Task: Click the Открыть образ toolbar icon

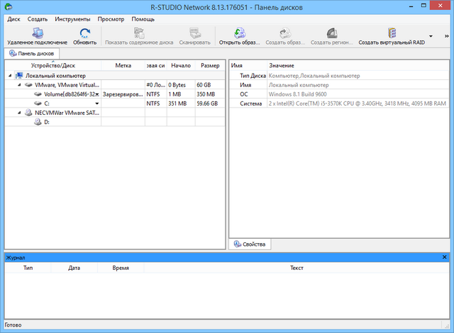Action: pyautogui.click(x=239, y=33)
